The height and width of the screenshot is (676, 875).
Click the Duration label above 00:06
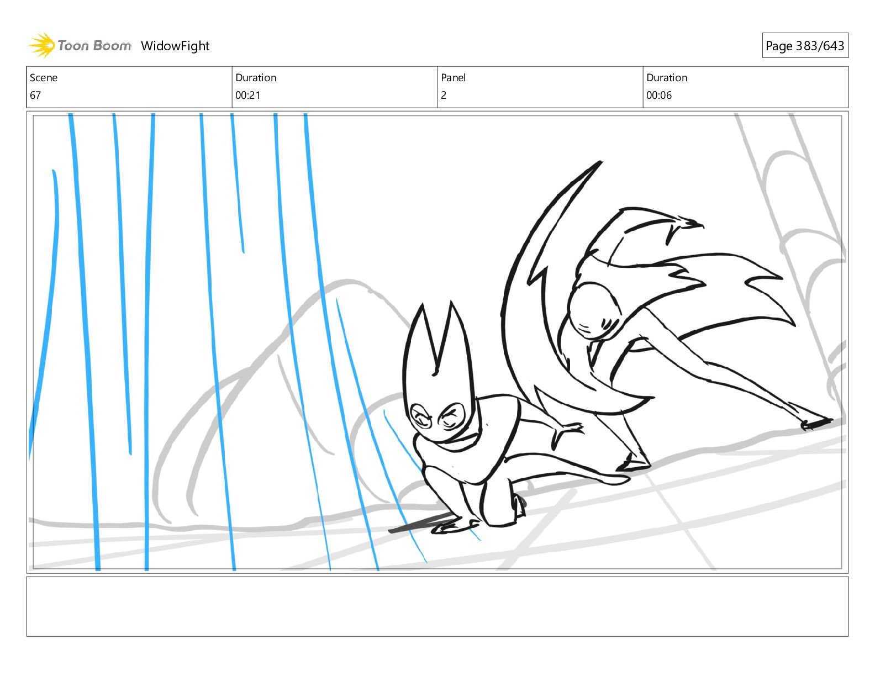click(x=667, y=78)
